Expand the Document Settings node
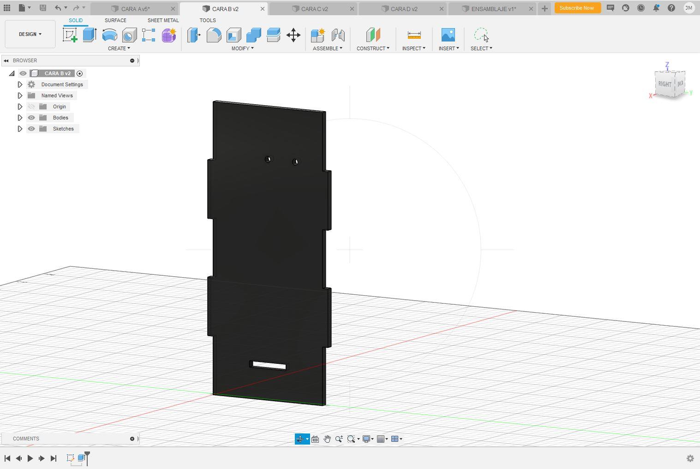 [20, 84]
